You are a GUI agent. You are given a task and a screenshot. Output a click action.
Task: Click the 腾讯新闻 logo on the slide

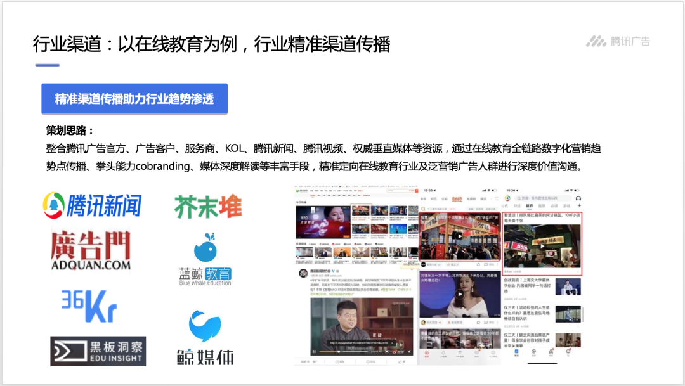(92, 205)
